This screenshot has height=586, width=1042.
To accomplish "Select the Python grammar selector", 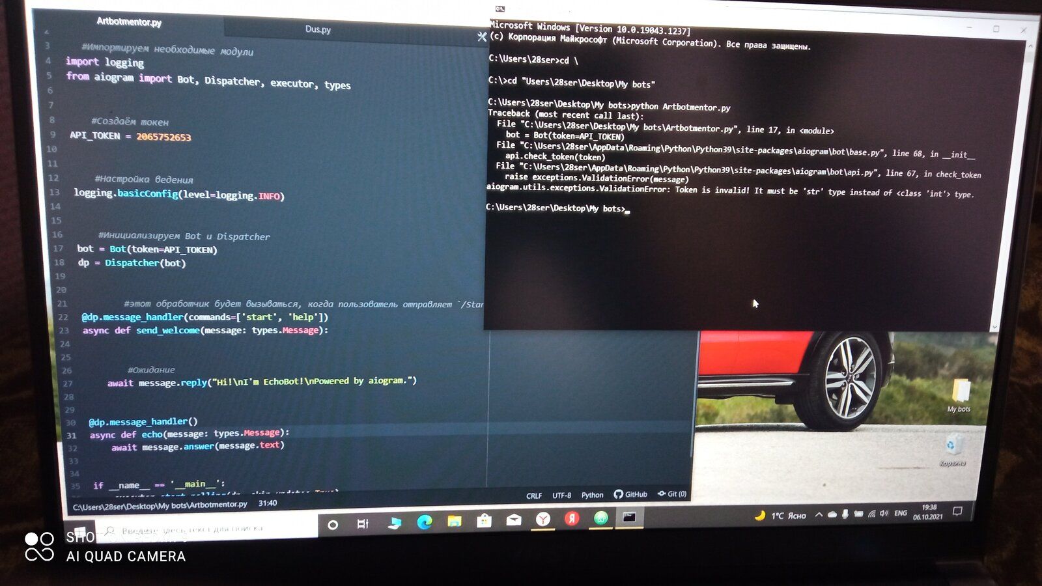I will click(592, 495).
